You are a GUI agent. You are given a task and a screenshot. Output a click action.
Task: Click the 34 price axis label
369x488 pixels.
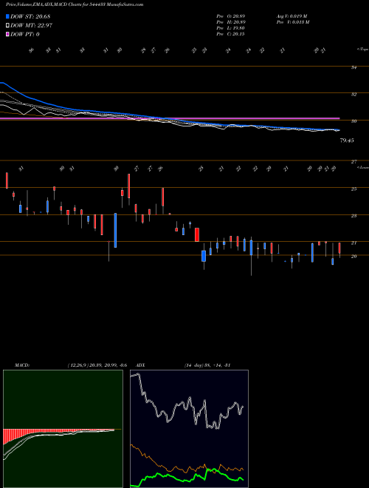click(354, 67)
